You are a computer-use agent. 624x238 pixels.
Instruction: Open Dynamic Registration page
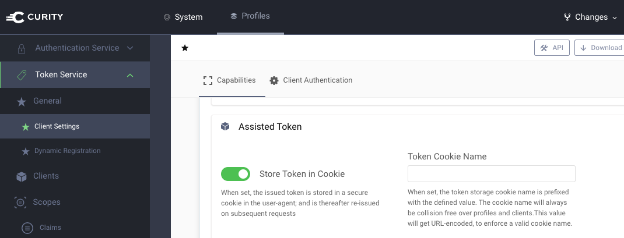(x=75, y=151)
